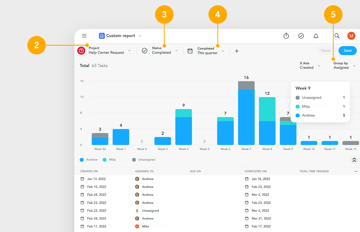Click the search icon
The image size is (360, 232).
point(336,36)
